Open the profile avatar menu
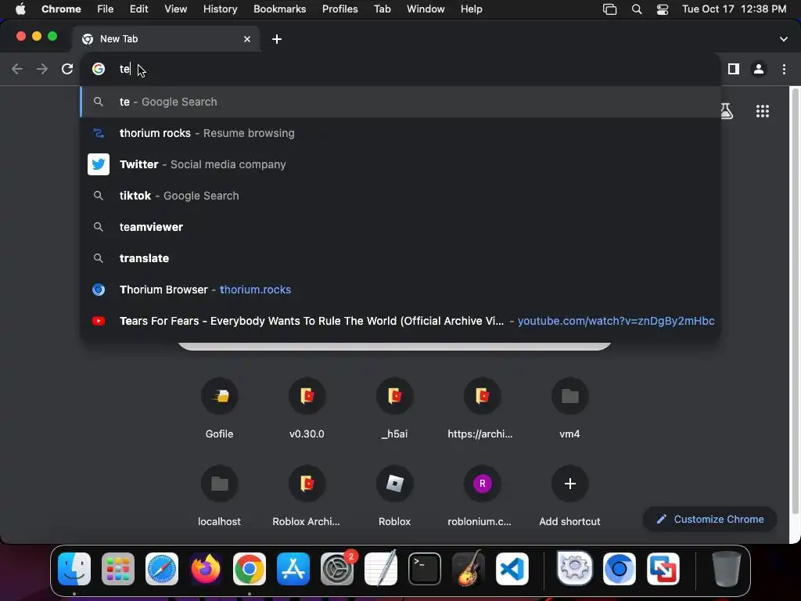The width and height of the screenshot is (801, 601). [x=759, y=69]
